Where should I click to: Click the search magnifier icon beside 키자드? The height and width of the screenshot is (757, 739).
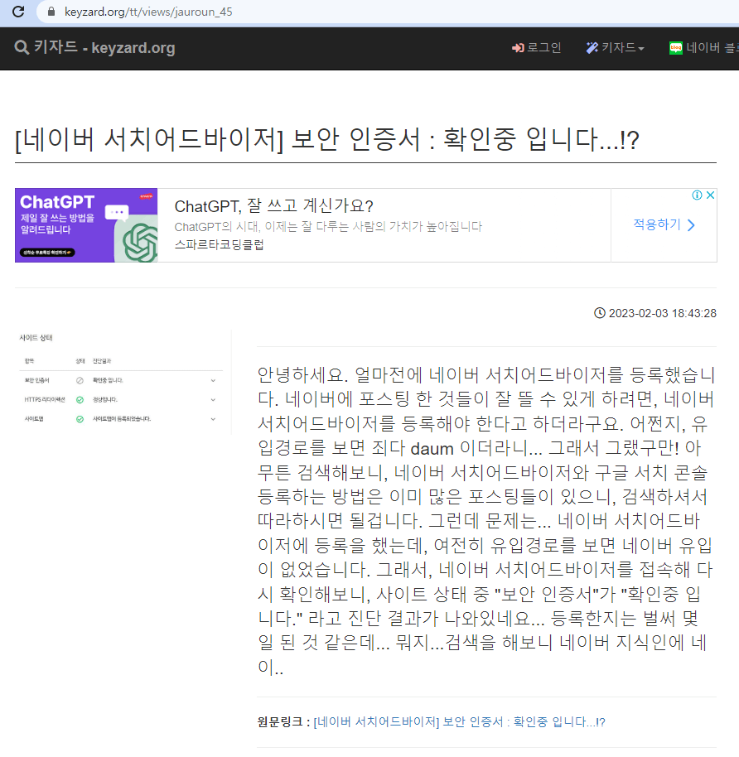pyautogui.click(x=22, y=47)
